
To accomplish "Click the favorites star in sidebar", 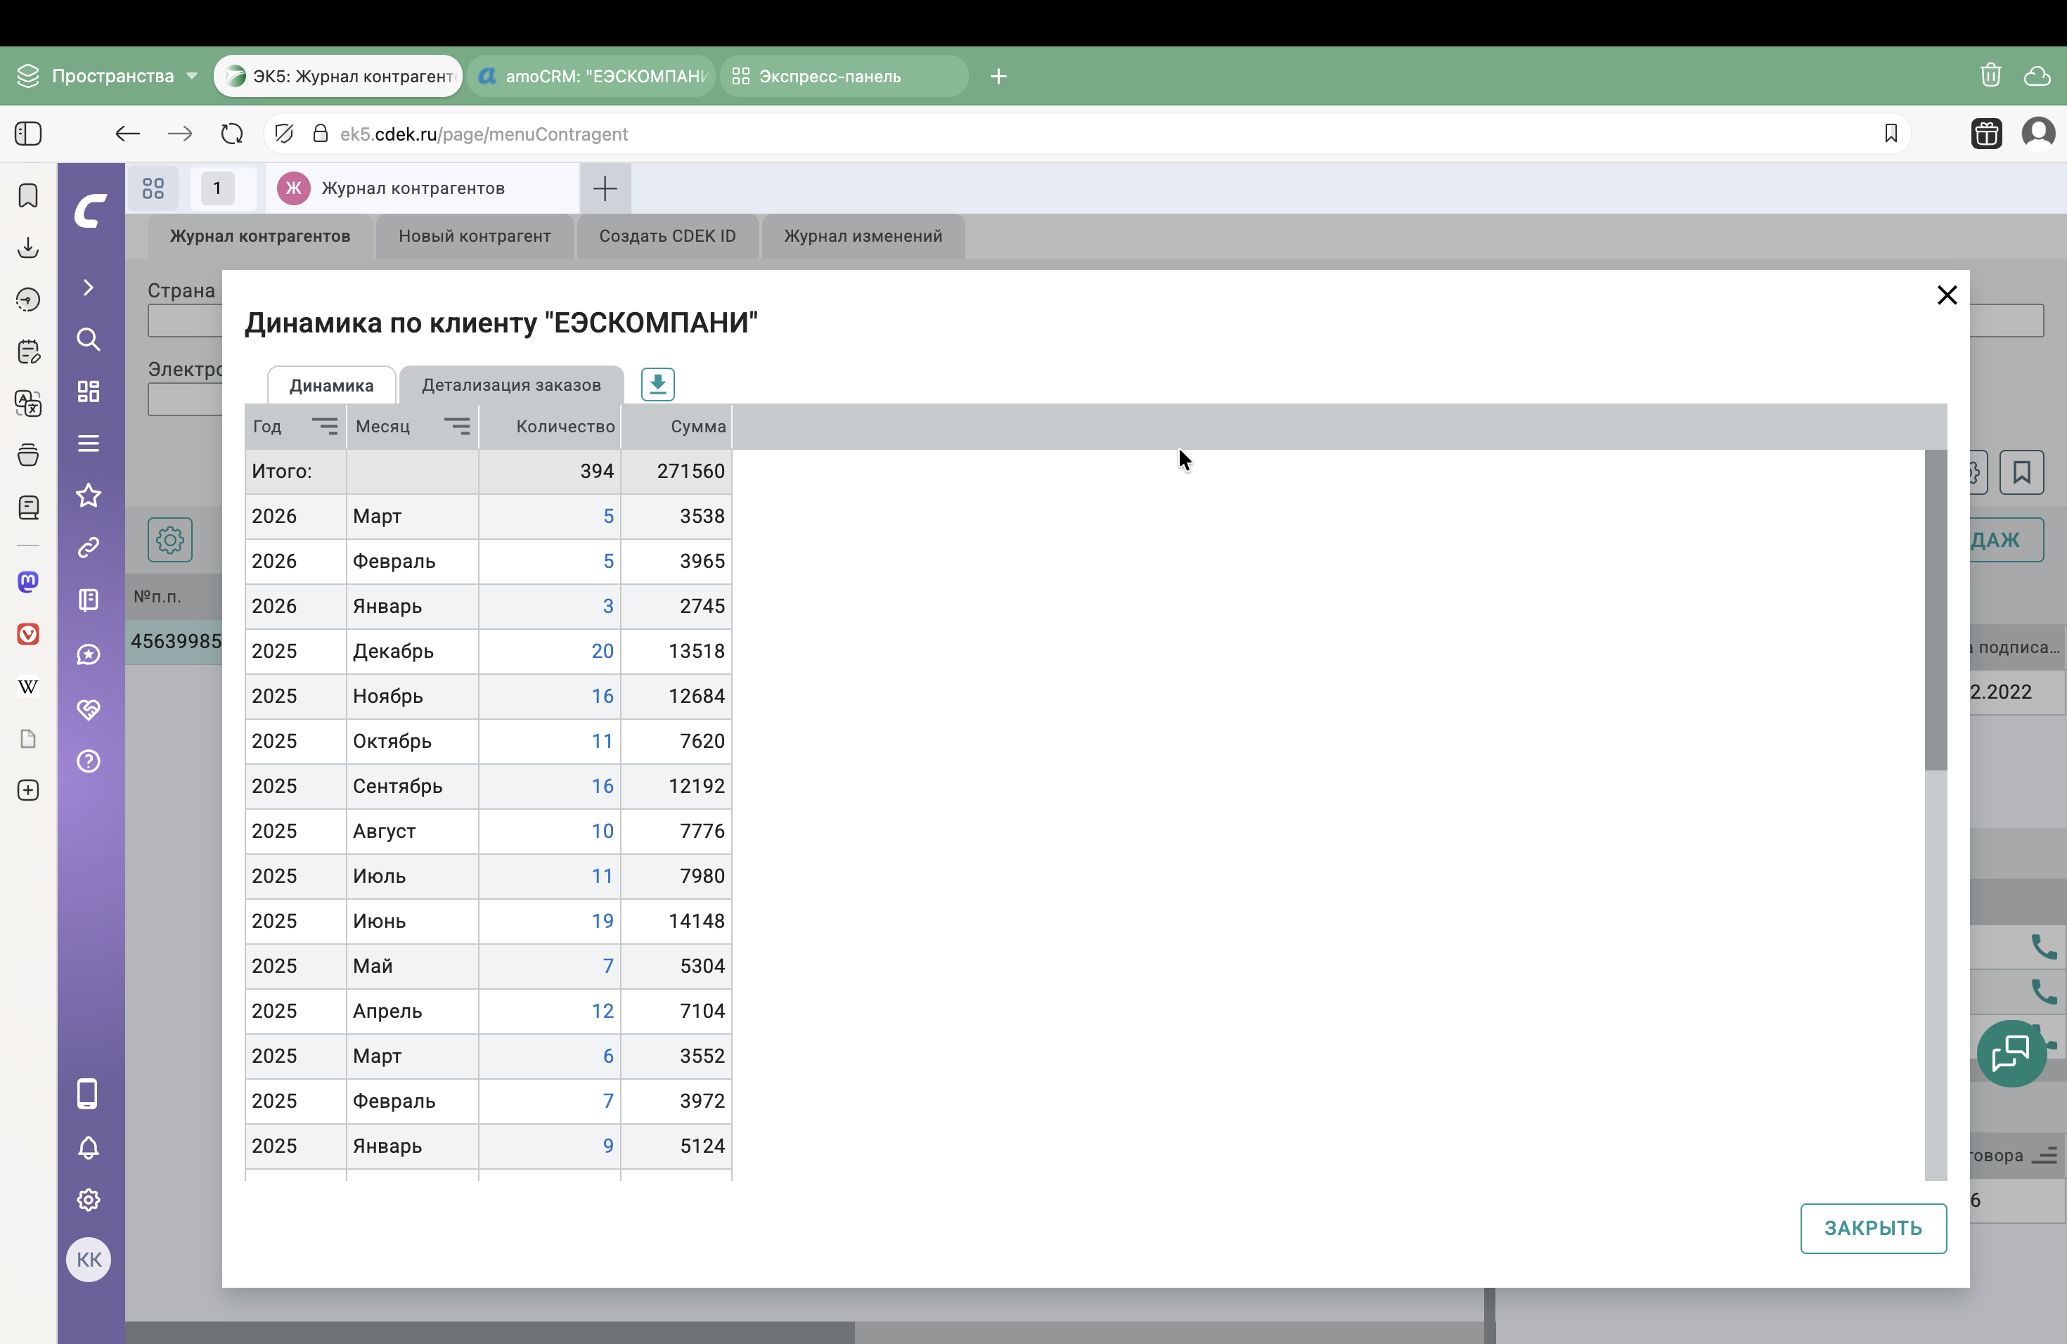I will tap(89, 496).
